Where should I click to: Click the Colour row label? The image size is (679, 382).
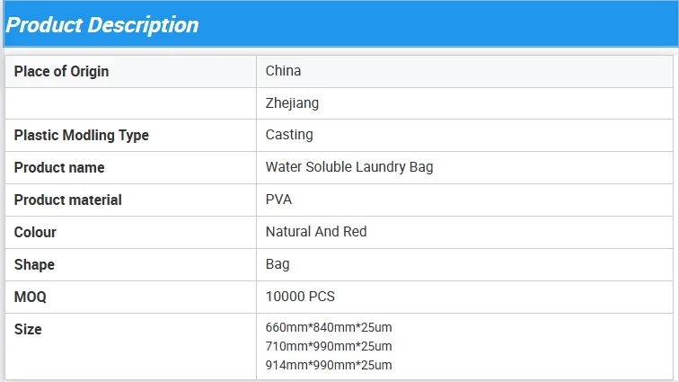click(x=35, y=233)
